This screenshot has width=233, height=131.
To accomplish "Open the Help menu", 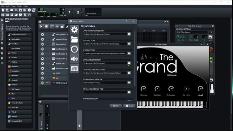I will coord(25,6).
